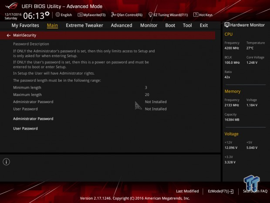This screenshot has height=203, width=270.
Task: Click the ROG logo
Action: point(11,6)
